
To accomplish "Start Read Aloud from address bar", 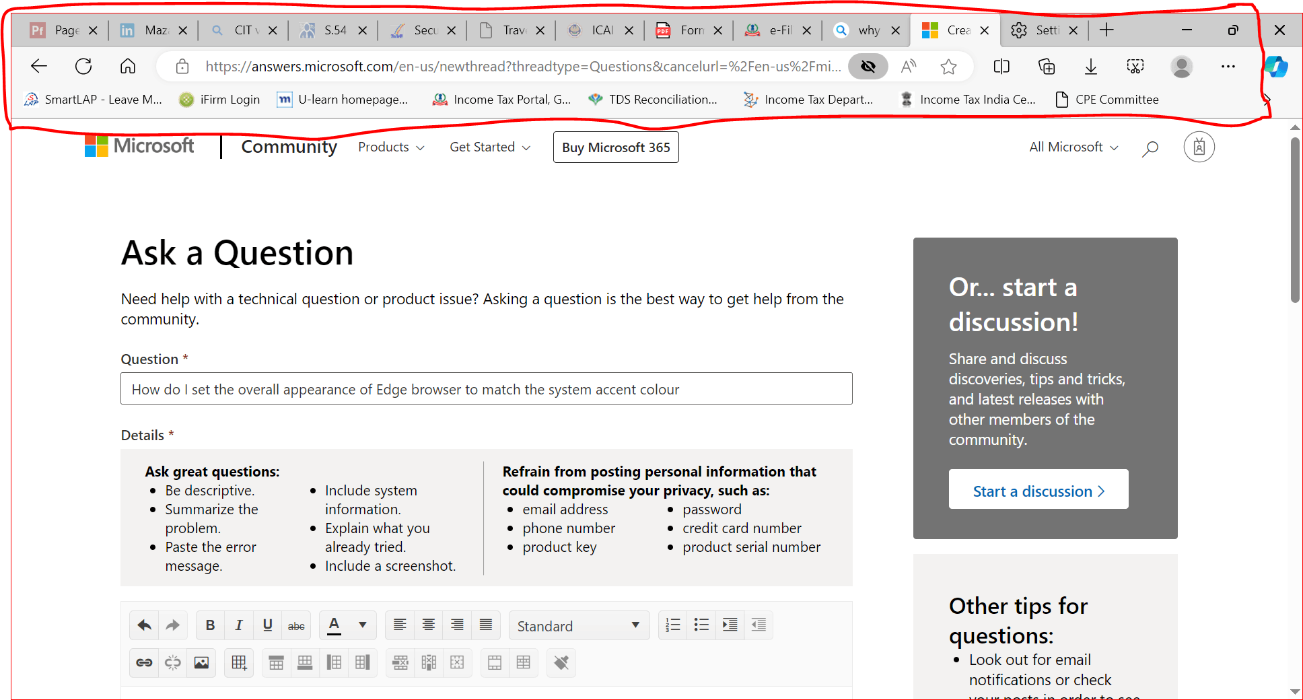I will [909, 66].
